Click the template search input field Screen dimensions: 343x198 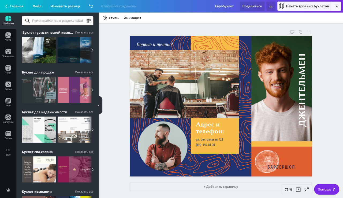(x=57, y=21)
